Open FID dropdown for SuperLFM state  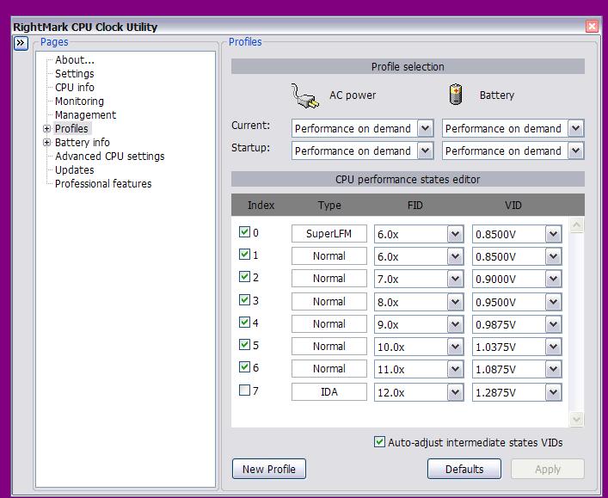point(455,234)
